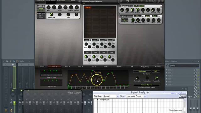This screenshot has height=113, width=201.
Task: Open the Patches browser tab
Action: click(x=61, y=1)
